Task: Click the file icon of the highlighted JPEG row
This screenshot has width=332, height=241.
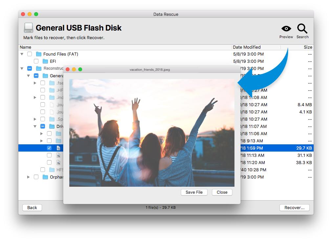Action: 59,148
